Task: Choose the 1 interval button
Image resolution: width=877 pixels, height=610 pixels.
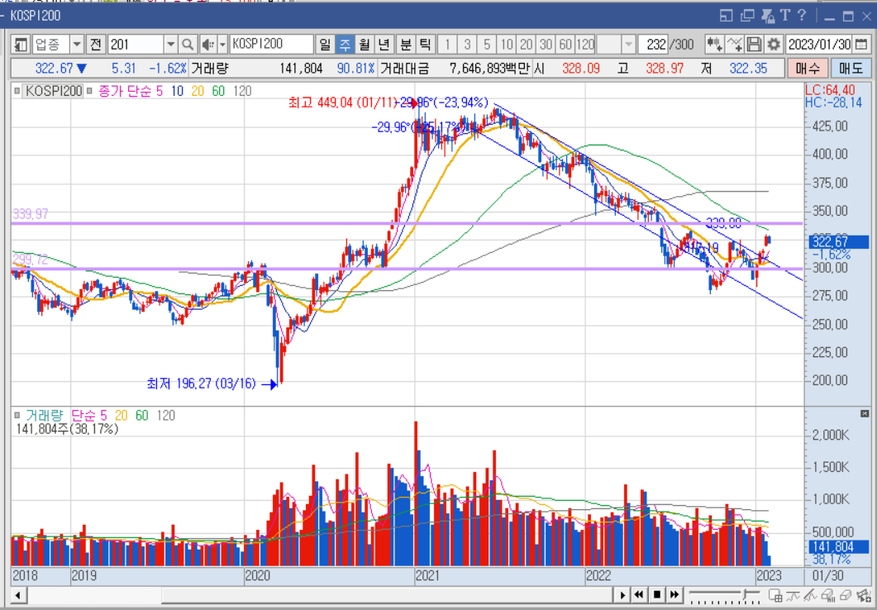Action: click(447, 44)
